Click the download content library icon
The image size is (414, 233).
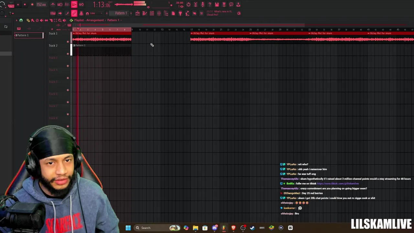(x=238, y=5)
